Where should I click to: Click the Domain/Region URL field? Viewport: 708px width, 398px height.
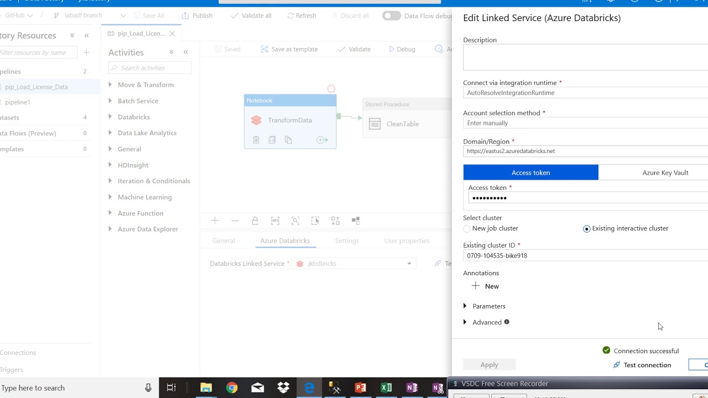585,151
